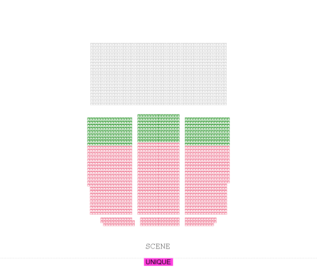Pick bottom-right seat of grey rear section
317x269 pixels.
tap(225, 104)
